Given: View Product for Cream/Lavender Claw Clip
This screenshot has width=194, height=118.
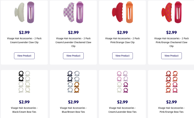Looking at the screenshot, I should pyautogui.click(x=24, y=56).
